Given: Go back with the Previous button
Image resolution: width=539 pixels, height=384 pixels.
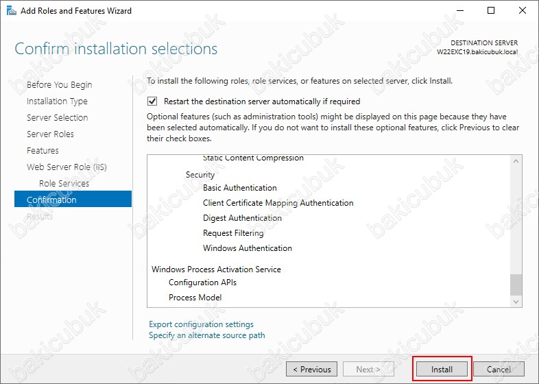Looking at the screenshot, I should (311, 369).
